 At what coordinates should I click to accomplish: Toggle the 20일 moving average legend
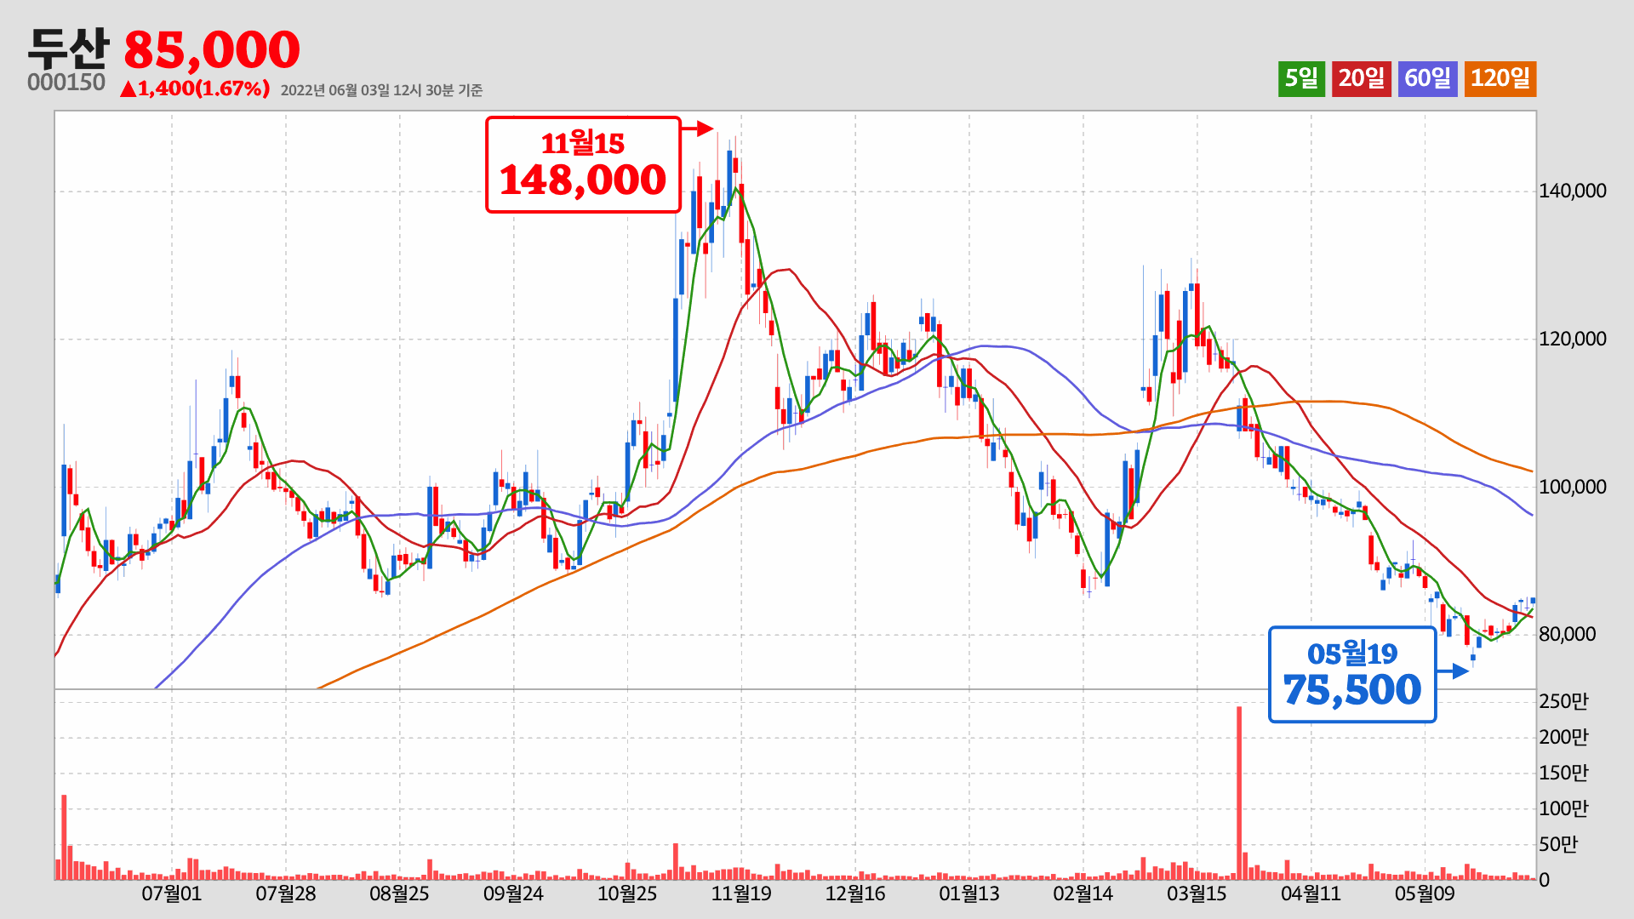[1362, 78]
